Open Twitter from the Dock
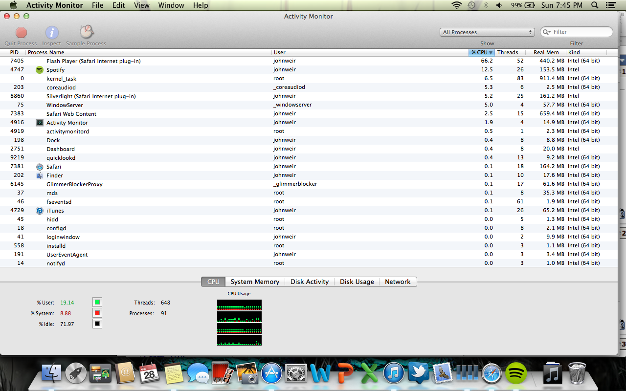Viewport: 626px width, 391px height. tap(419, 374)
